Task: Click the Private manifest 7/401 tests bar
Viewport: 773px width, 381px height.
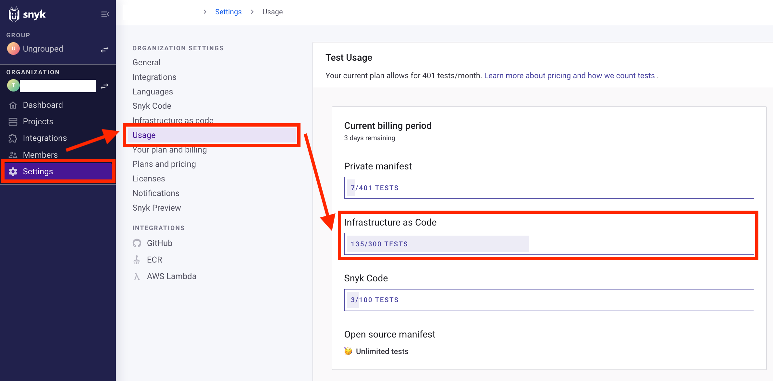Action: tap(549, 188)
